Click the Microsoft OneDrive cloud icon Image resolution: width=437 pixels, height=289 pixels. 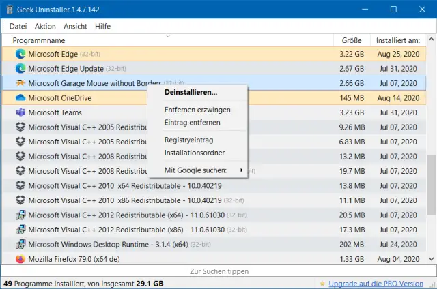pyautogui.click(x=20, y=98)
